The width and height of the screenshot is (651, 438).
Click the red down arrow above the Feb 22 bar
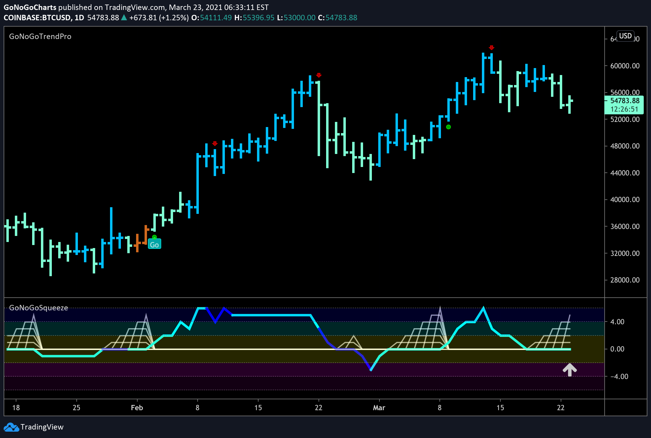tap(319, 75)
